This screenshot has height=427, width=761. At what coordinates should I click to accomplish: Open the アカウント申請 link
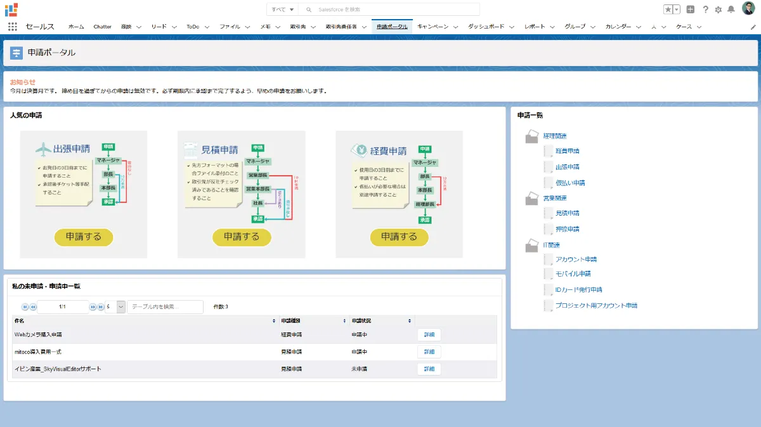point(576,259)
